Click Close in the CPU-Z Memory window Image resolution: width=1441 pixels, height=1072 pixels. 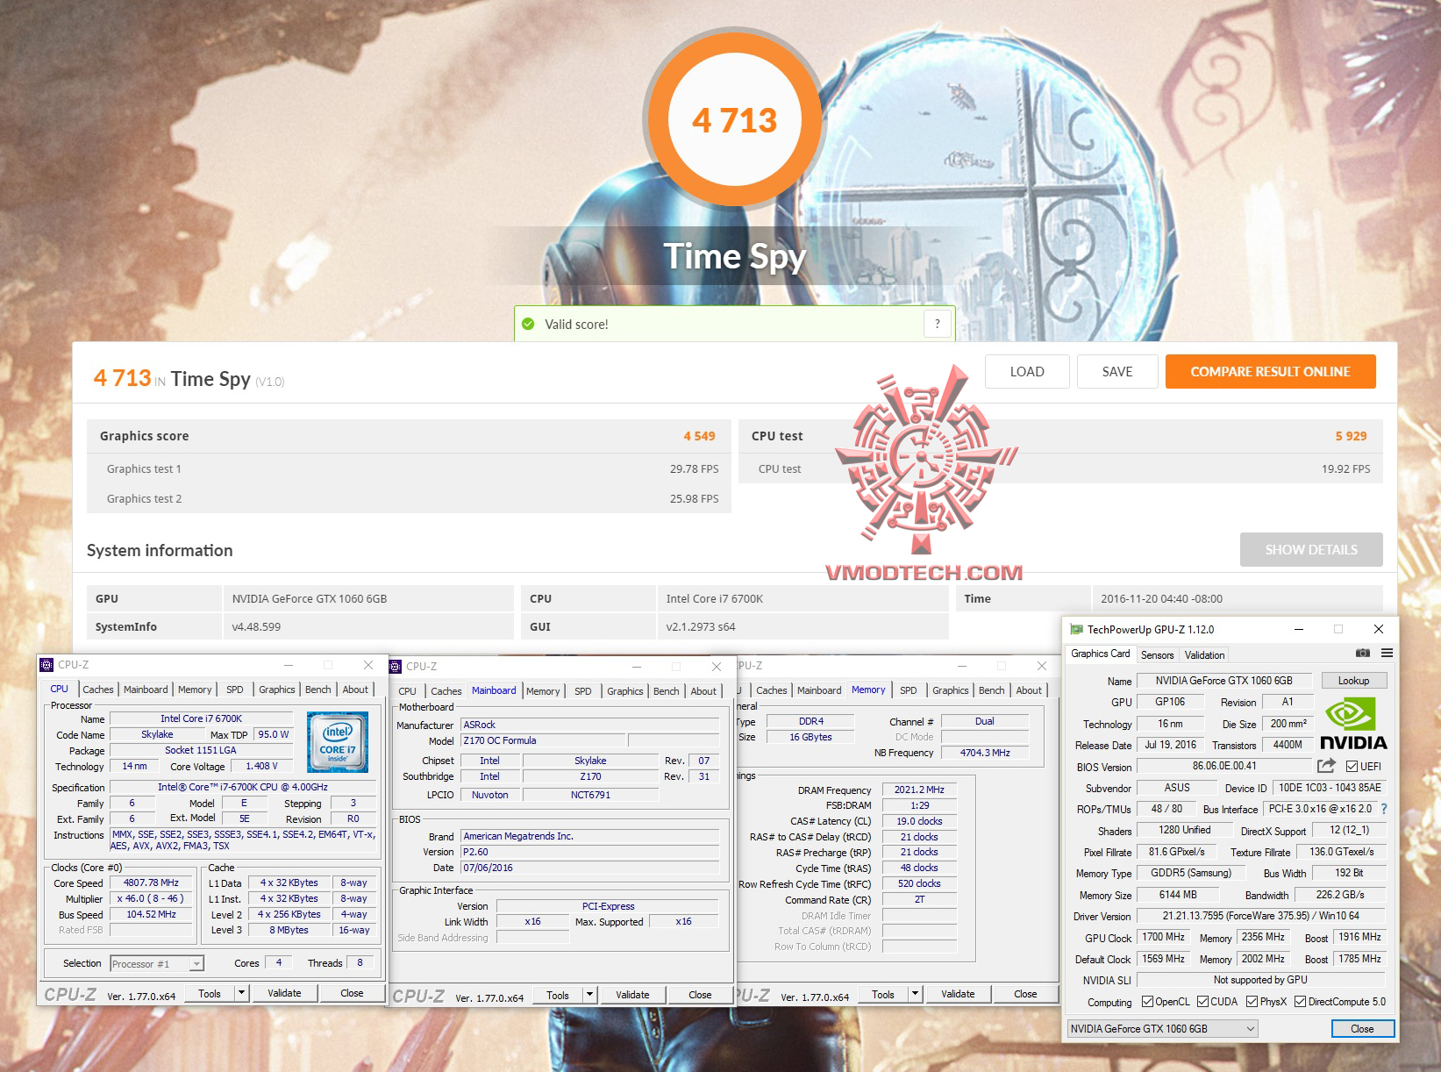pos(1025,994)
